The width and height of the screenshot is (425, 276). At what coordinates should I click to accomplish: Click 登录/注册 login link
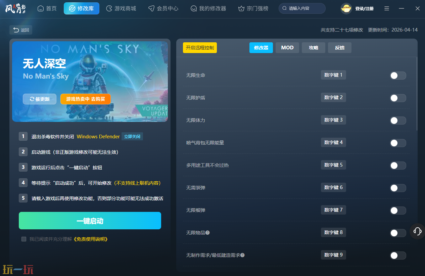coord(364,9)
